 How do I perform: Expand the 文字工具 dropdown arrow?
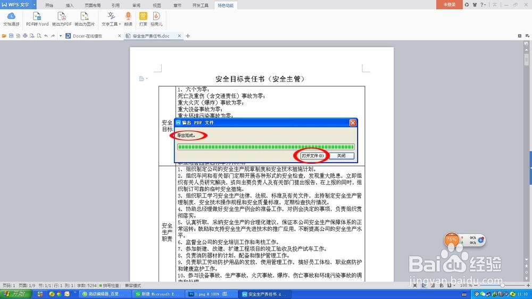pyautogui.click(x=120, y=24)
